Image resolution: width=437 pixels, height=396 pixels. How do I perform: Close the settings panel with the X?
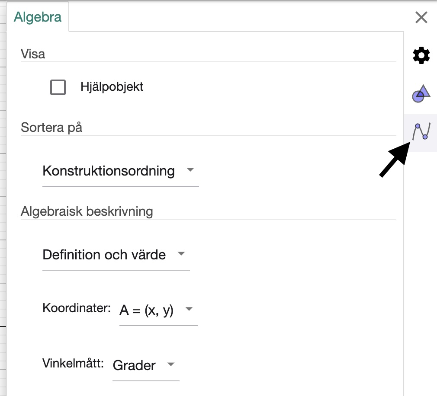click(420, 18)
